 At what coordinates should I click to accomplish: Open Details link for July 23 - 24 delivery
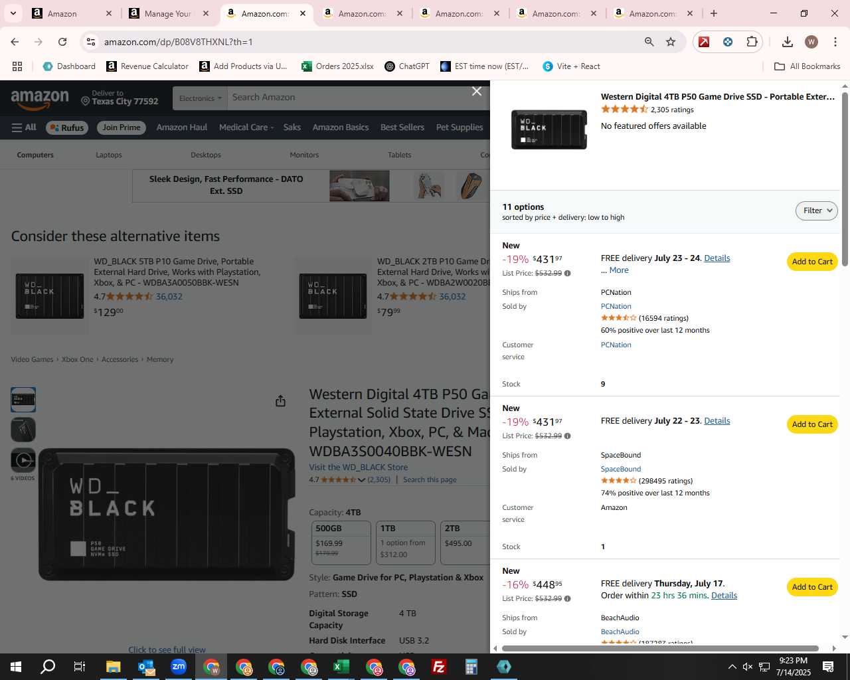(717, 258)
